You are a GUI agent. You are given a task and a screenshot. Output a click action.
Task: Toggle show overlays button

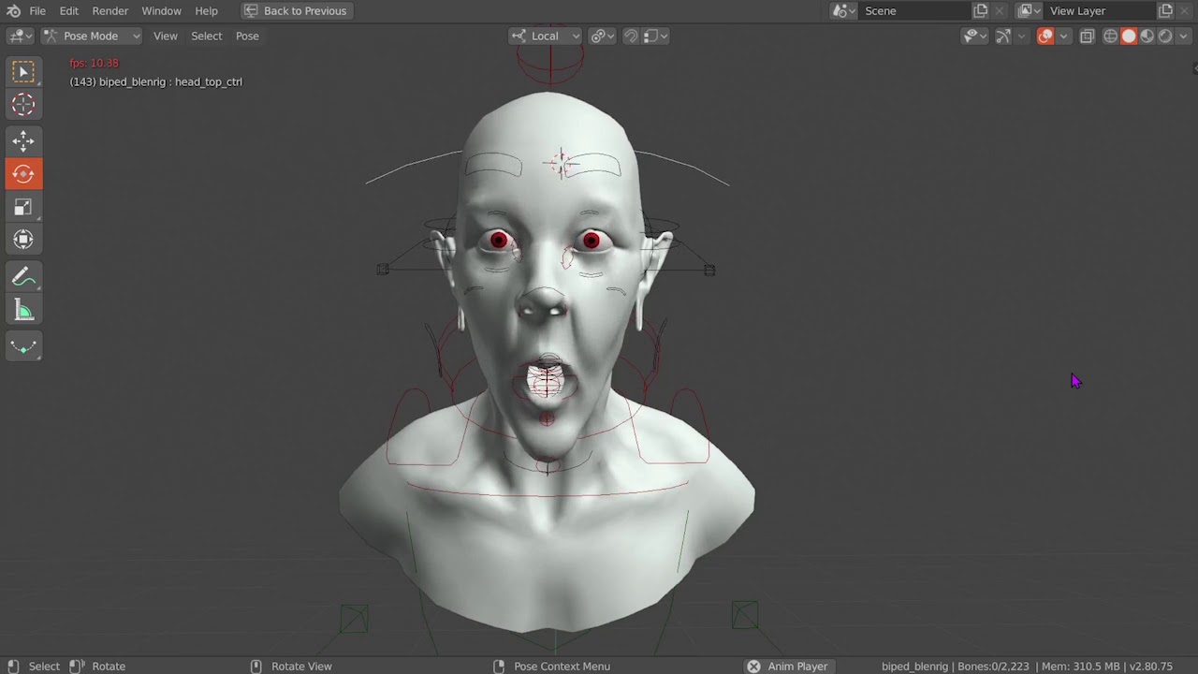1045,36
